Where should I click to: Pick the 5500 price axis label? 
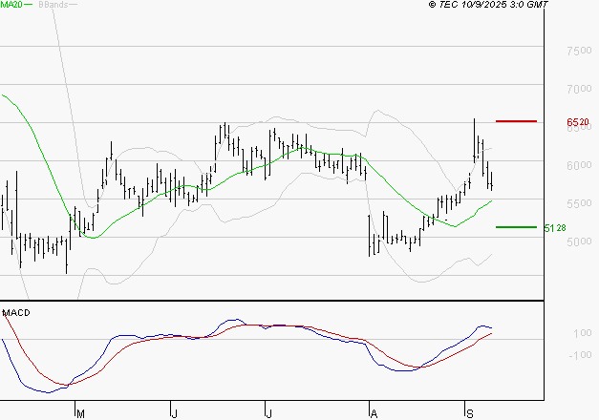pyautogui.click(x=579, y=204)
